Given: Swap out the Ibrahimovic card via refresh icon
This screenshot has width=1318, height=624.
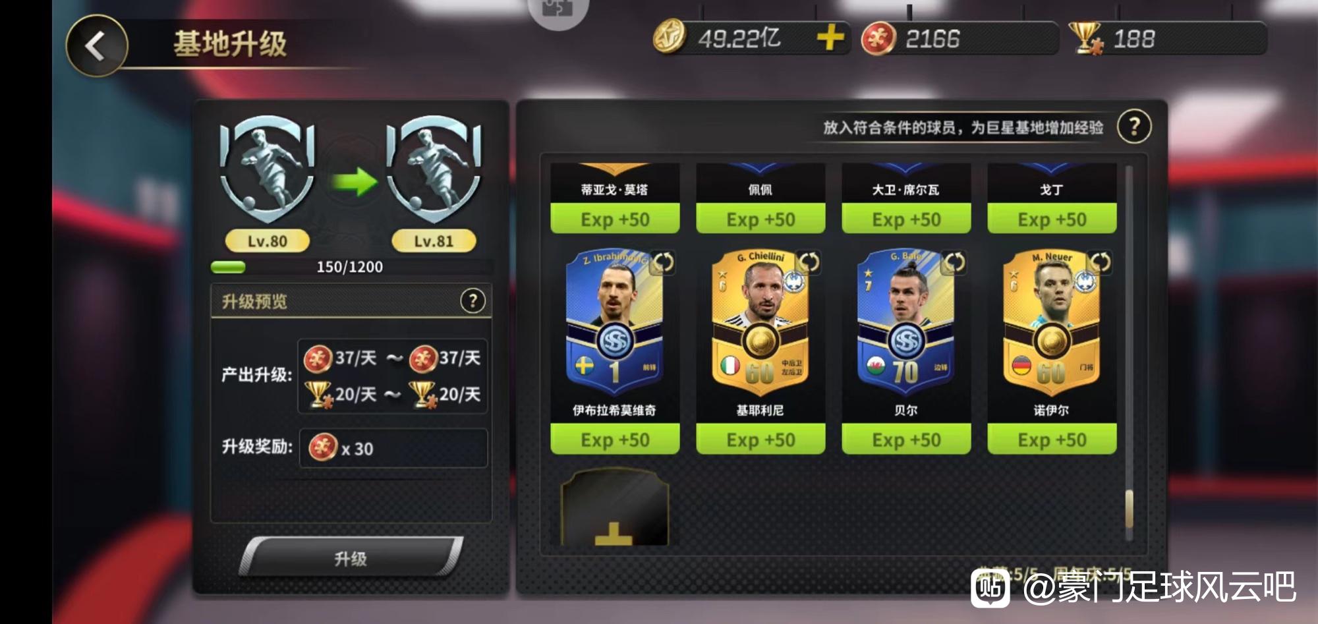Looking at the screenshot, I should coord(663,262).
